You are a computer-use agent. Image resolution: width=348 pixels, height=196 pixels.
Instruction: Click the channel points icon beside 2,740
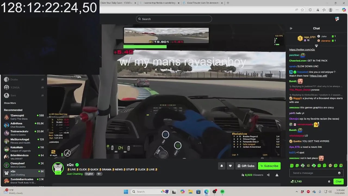292,182
